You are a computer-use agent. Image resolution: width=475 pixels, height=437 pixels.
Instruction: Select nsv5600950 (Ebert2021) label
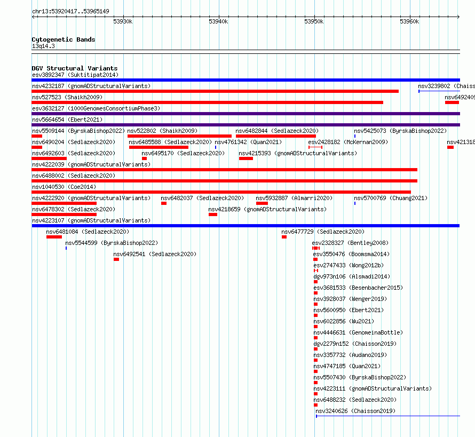349,310
